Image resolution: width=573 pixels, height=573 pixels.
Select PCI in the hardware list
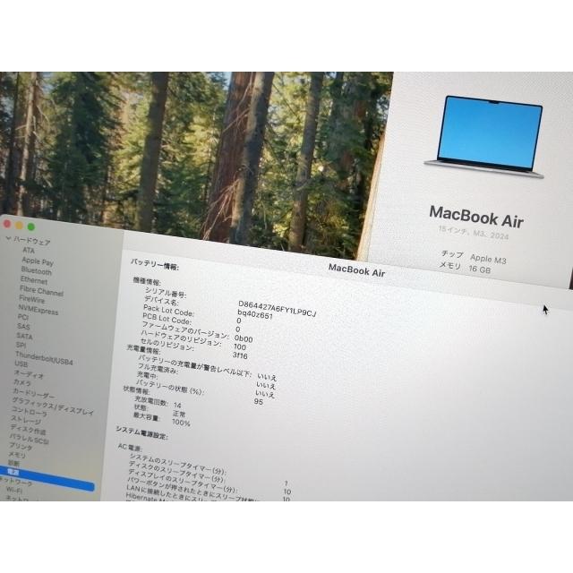click(23, 316)
